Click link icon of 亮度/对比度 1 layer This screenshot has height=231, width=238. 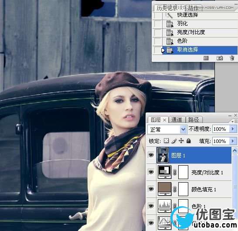tap(175, 172)
